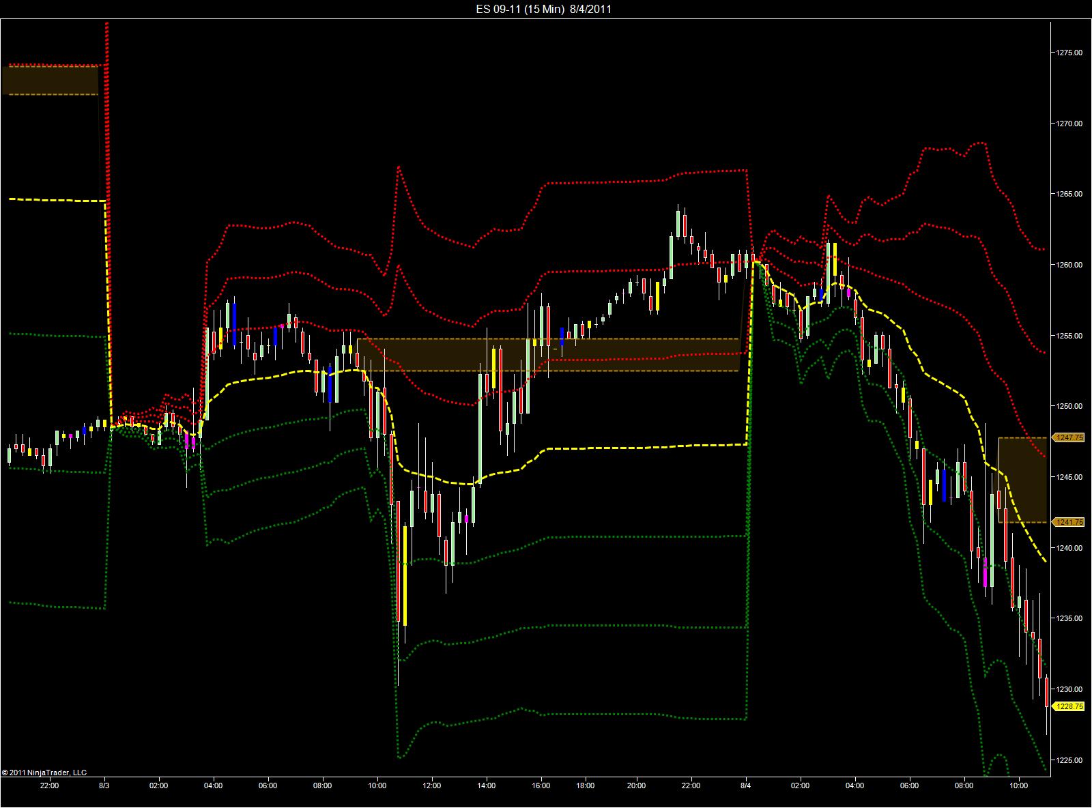Select the 1240.00 price axis label
Viewport: 1092px width, 808px height.
click(1069, 548)
